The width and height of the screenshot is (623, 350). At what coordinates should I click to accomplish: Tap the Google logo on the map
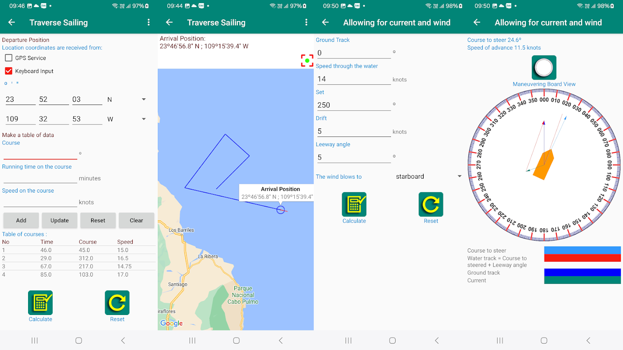coord(171,323)
